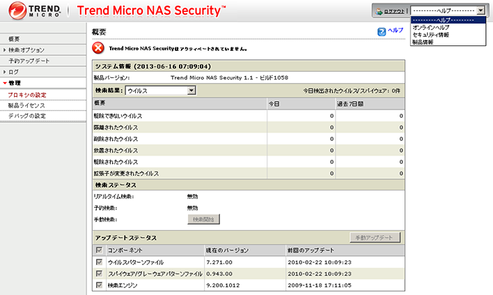Click the disabled 検索開始 button
The image size is (493, 295).
pyautogui.click(x=203, y=219)
